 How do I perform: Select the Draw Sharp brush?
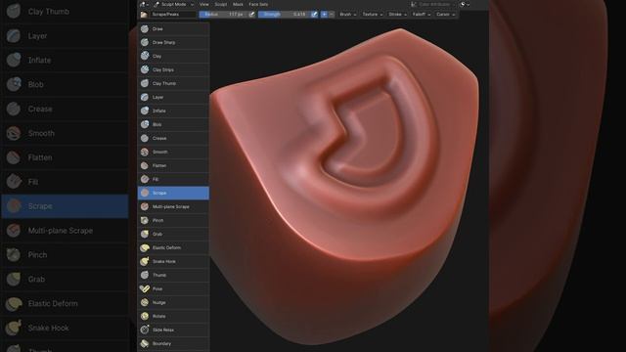(173, 42)
